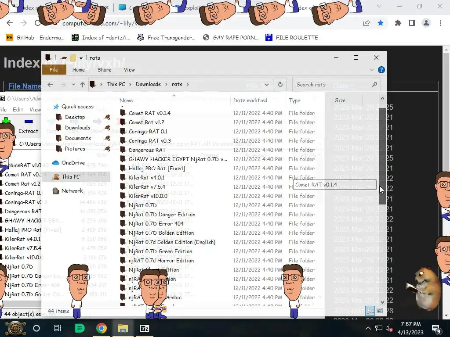Bookmark this page with Chrome's star icon
The height and width of the screenshot is (337, 450).
pos(381,23)
